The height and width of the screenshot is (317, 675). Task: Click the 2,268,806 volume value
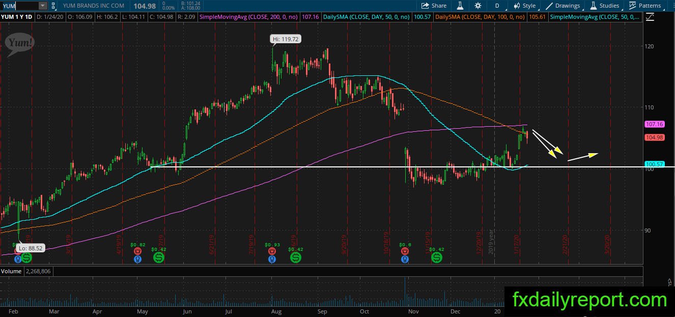39,271
